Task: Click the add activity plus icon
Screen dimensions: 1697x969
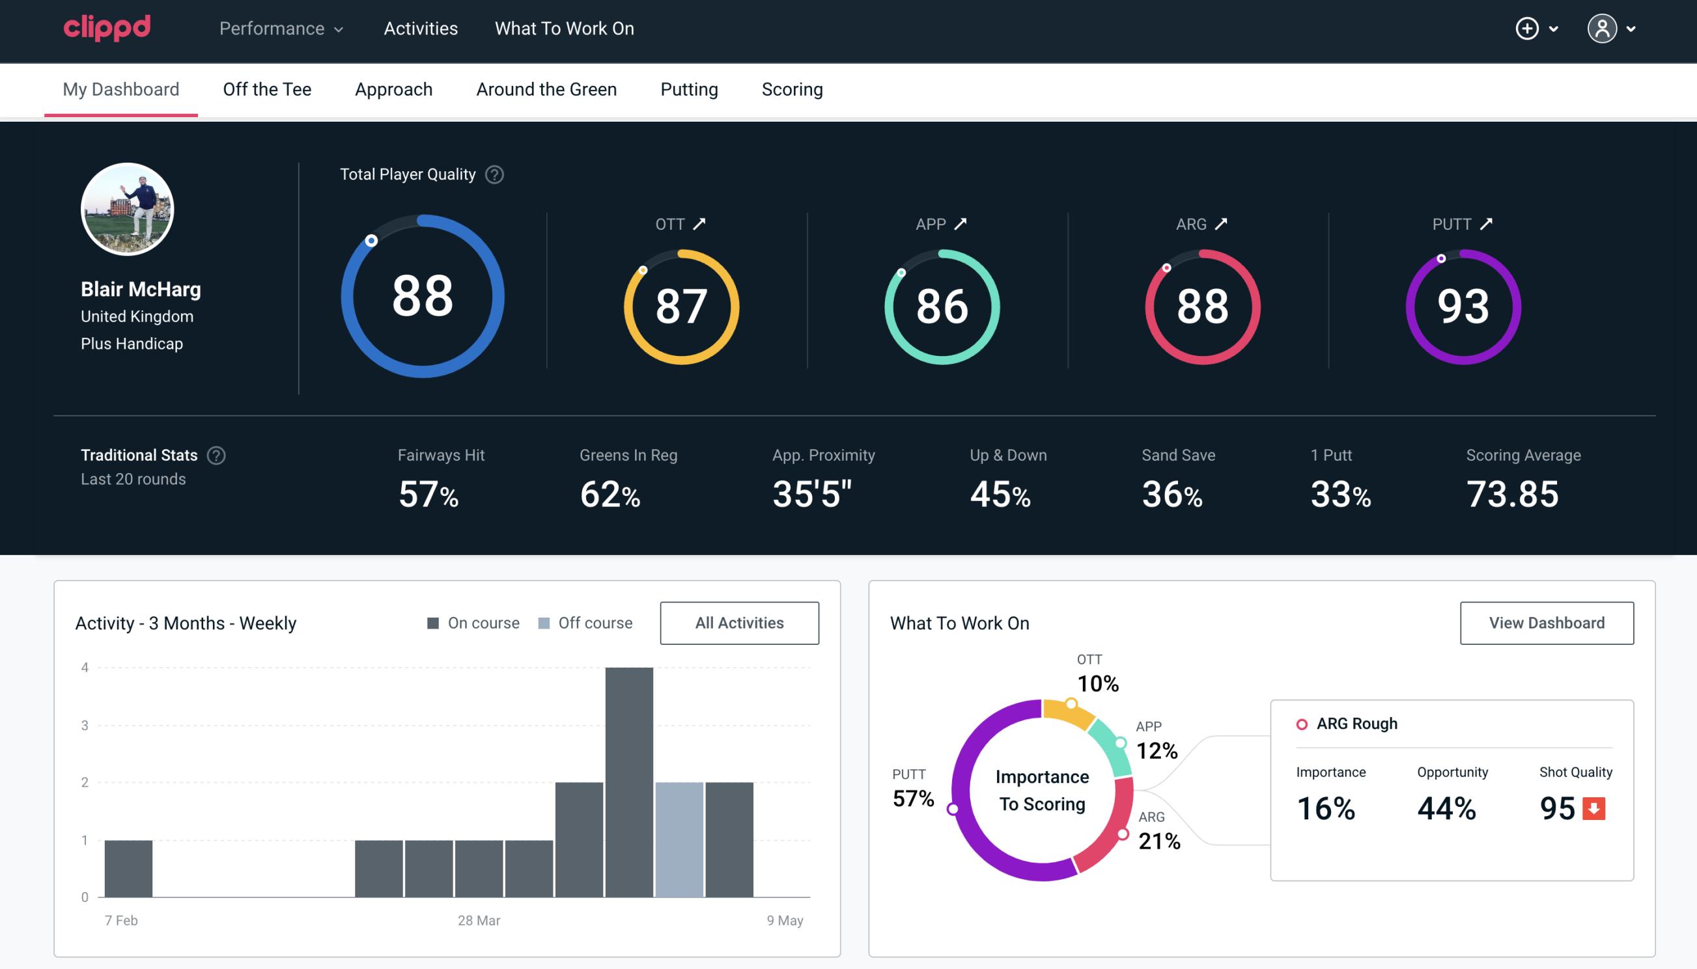Action: (1528, 29)
